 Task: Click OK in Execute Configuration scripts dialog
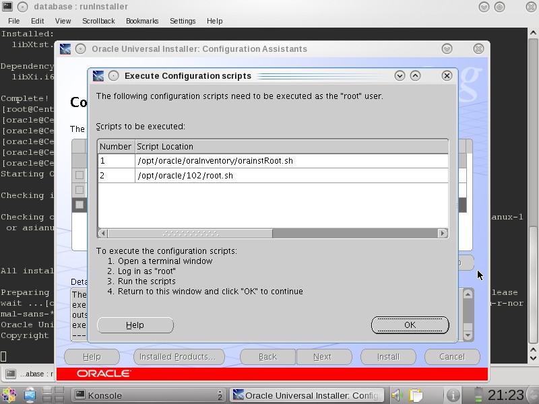coord(410,325)
